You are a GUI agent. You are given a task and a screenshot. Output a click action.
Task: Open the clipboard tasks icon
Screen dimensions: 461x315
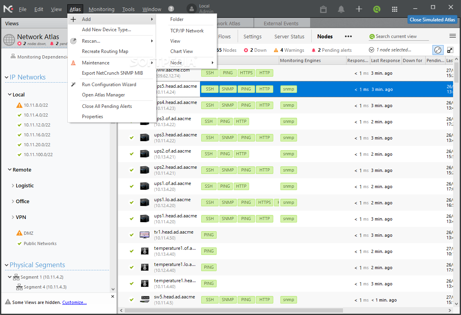[x=324, y=9]
